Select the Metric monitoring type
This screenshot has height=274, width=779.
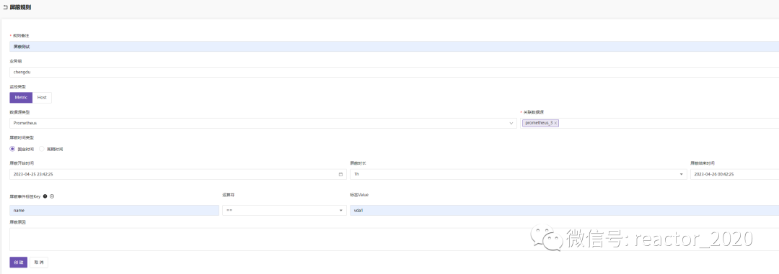[x=21, y=98]
